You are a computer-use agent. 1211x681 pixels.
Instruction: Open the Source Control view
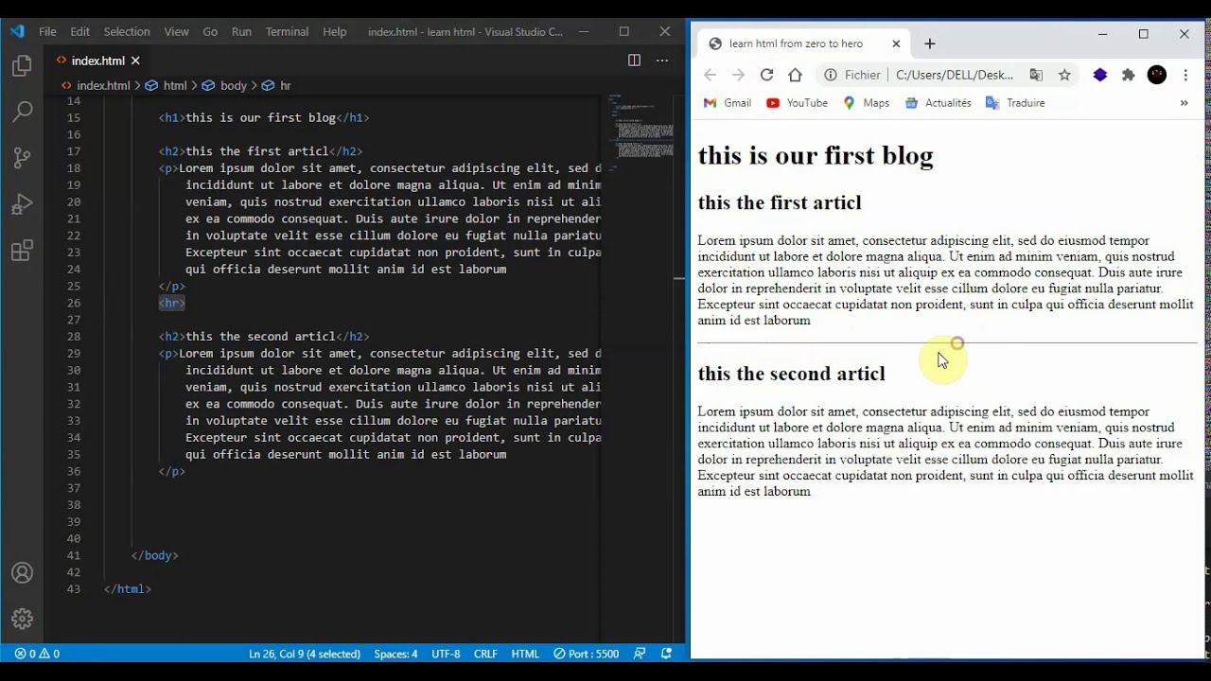(x=22, y=158)
